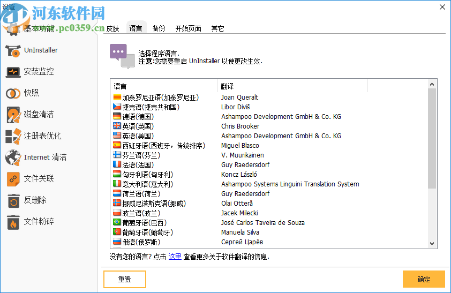Select 挪威尼诺斯克语(挪威) language row
The width and height of the screenshot is (451, 293).
269,204
